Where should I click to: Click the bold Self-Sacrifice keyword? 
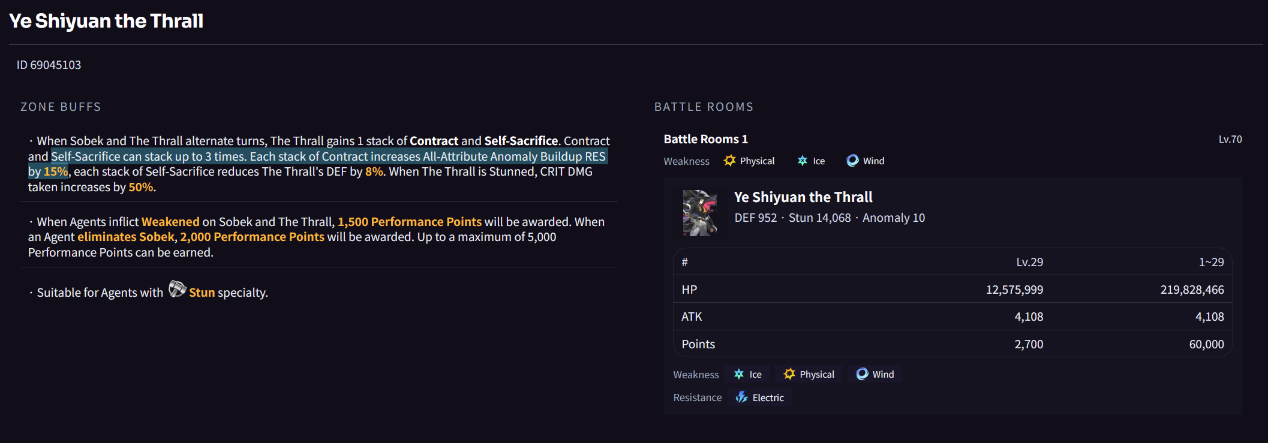click(x=521, y=141)
